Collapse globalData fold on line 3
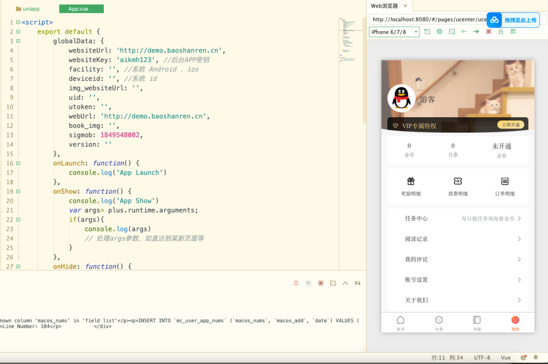This screenshot has width=548, height=364. coord(18,41)
